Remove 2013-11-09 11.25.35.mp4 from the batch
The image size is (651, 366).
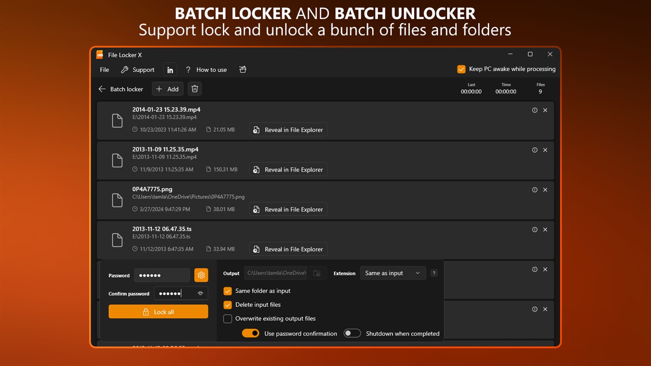click(545, 150)
